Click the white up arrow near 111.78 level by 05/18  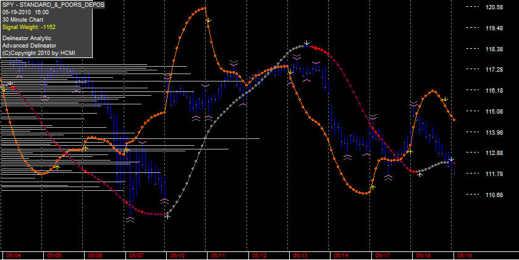coord(420,174)
